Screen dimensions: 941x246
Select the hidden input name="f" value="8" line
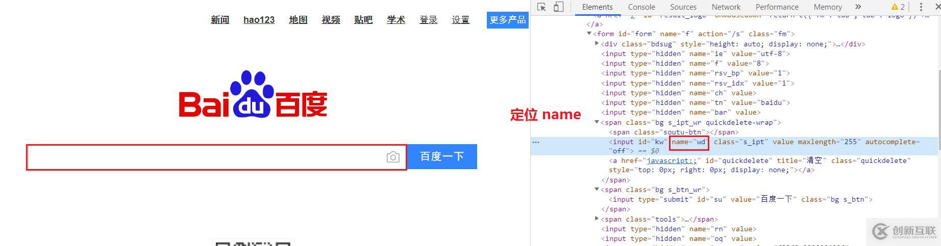click(x=685, y=63)
